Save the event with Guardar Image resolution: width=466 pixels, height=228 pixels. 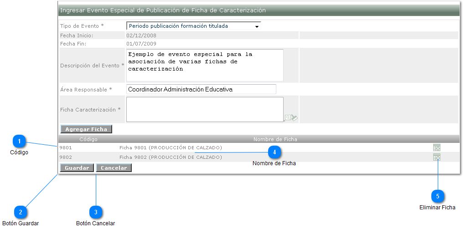click(77, 168)
